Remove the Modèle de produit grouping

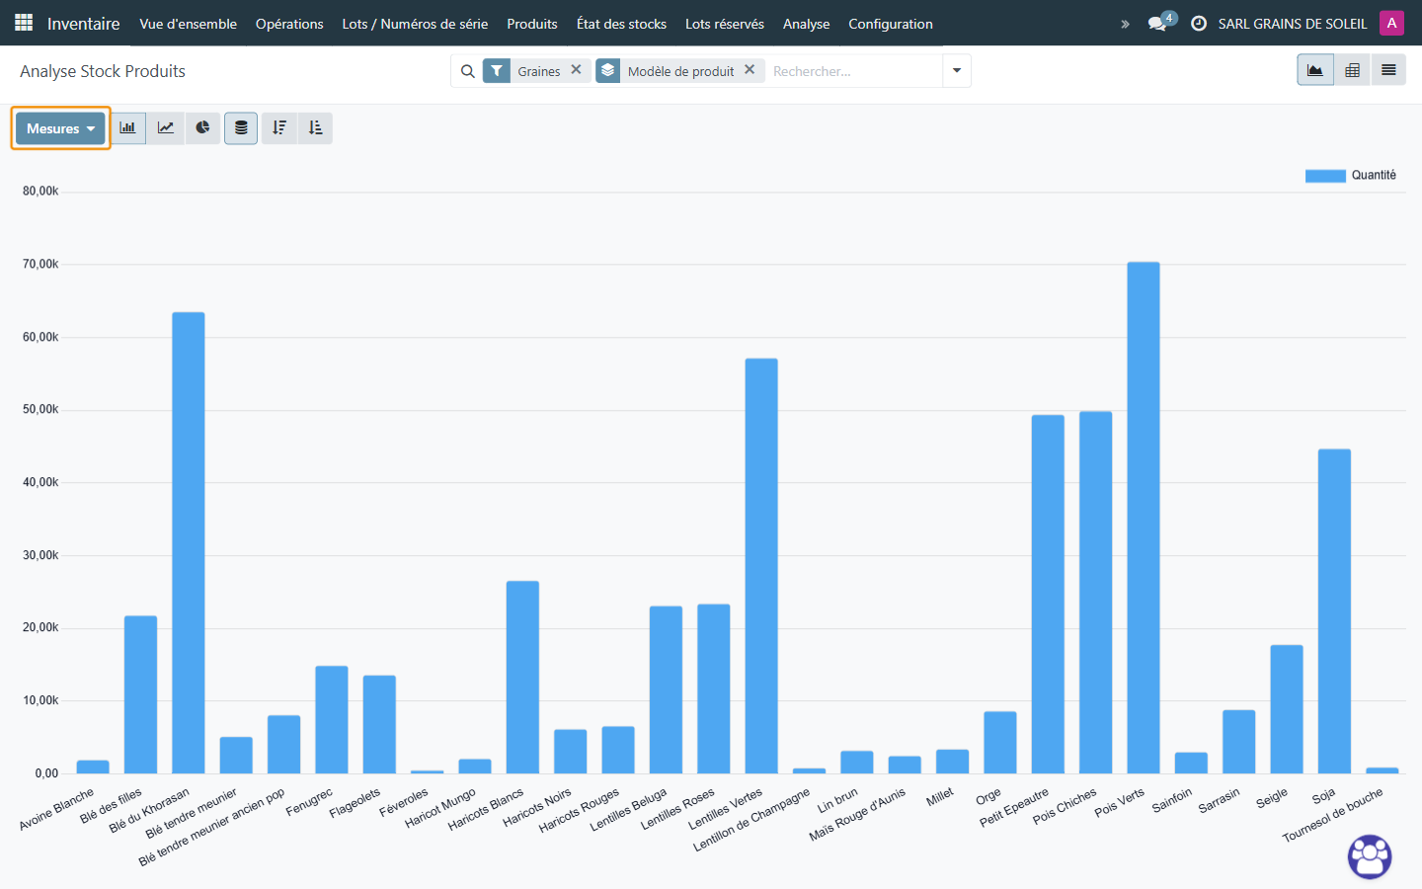[x=750, y=70]
